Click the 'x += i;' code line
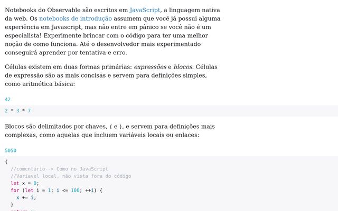Screen dimensions: 338x211 coord(26,198)
